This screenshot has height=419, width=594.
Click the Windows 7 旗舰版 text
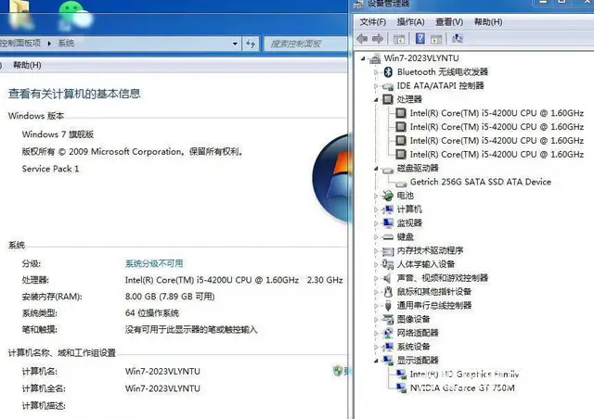58,134
